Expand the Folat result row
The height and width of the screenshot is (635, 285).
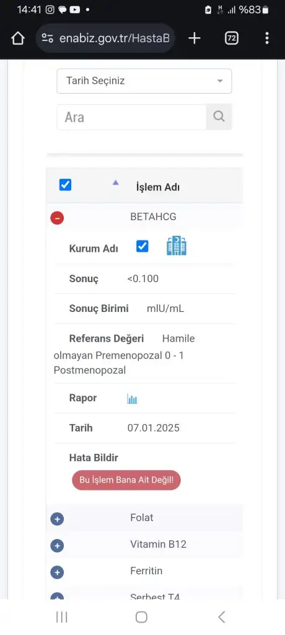(57, 519)
